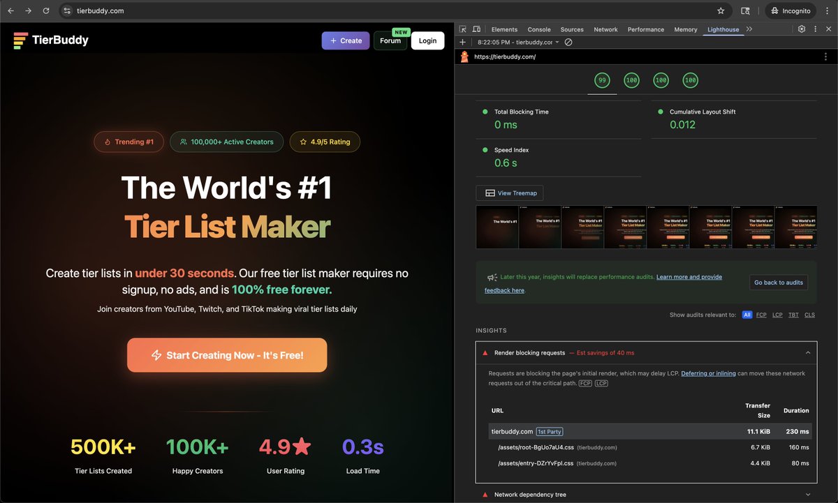This screenshot has width=838, height=503.
Task: Click the last filmstrip thumbnail
Action: coord(796,227)
